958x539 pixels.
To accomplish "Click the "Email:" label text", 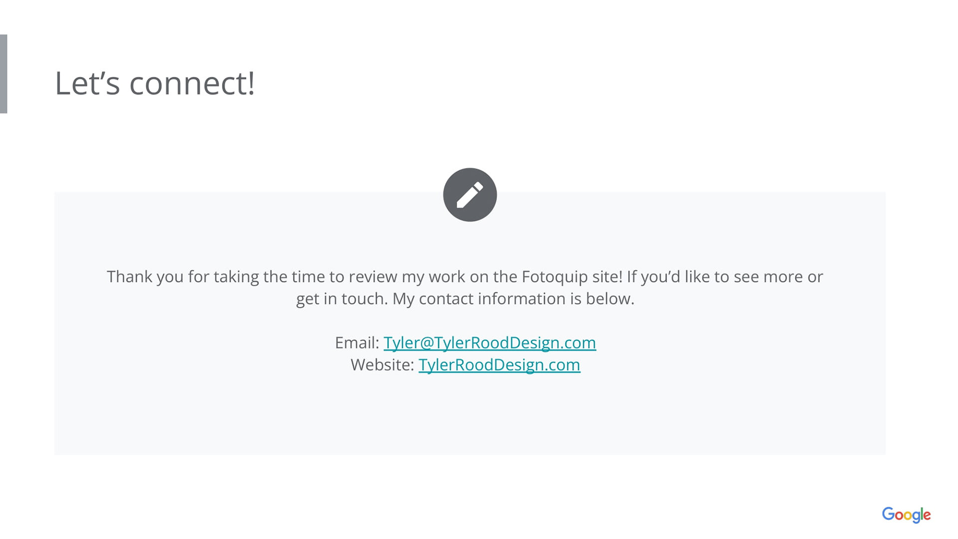I will (x=357, y=343).
